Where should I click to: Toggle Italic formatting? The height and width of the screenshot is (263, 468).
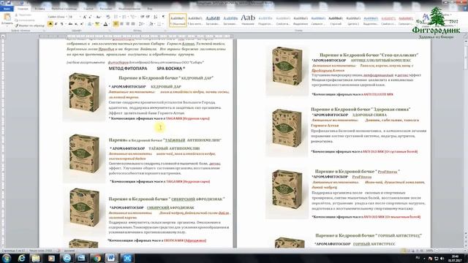pyautogui.click(x=56, y=24)
